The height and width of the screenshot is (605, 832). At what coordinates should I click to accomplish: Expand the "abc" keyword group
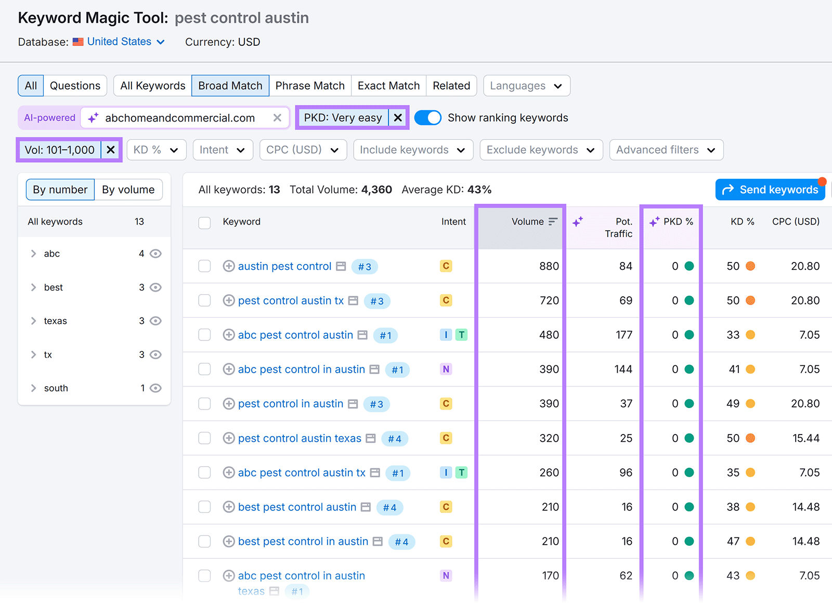33,254
